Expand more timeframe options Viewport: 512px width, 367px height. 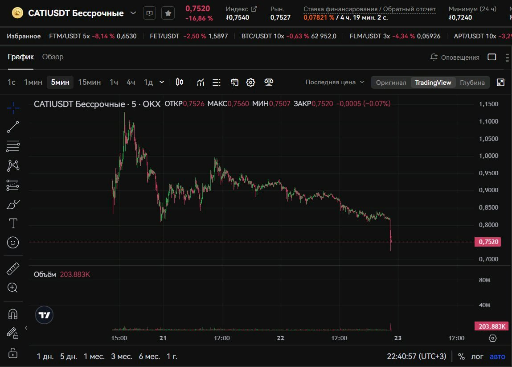[162, 82]
